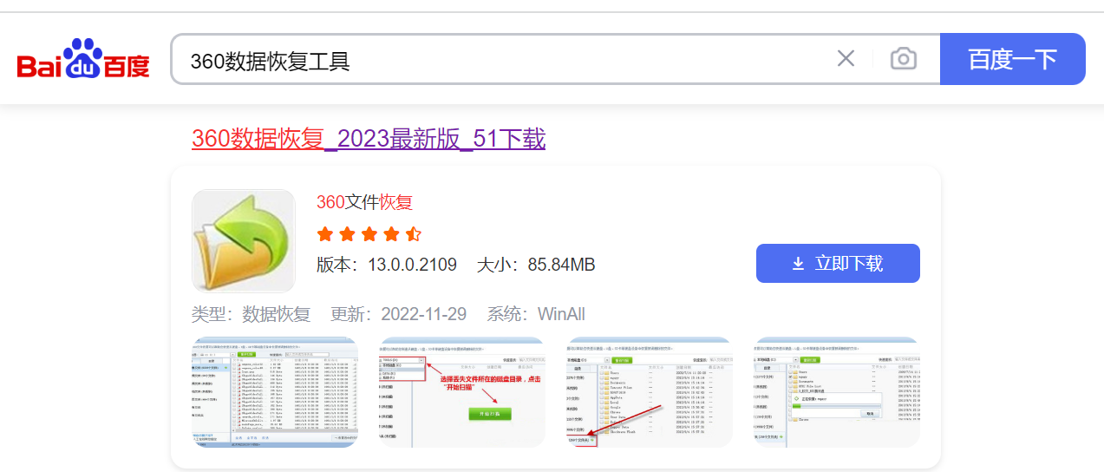This screenshot has width=1104, height=472.
Task: Clear the search box with X icon
Action: pos(846,59)
